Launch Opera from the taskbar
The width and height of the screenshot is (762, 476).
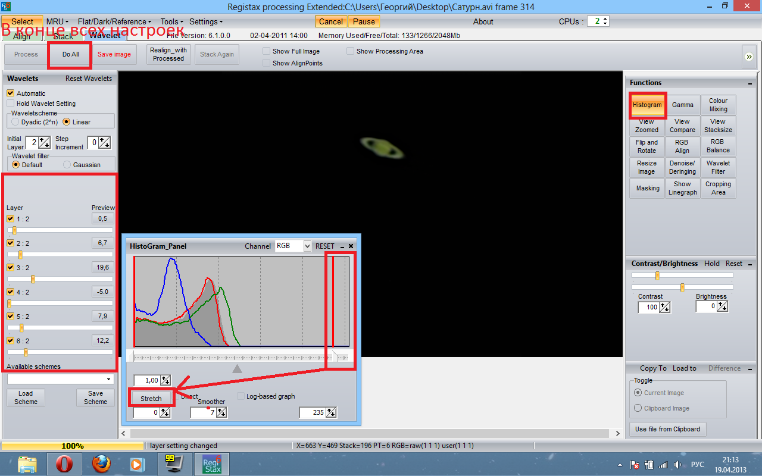[64, 464]
